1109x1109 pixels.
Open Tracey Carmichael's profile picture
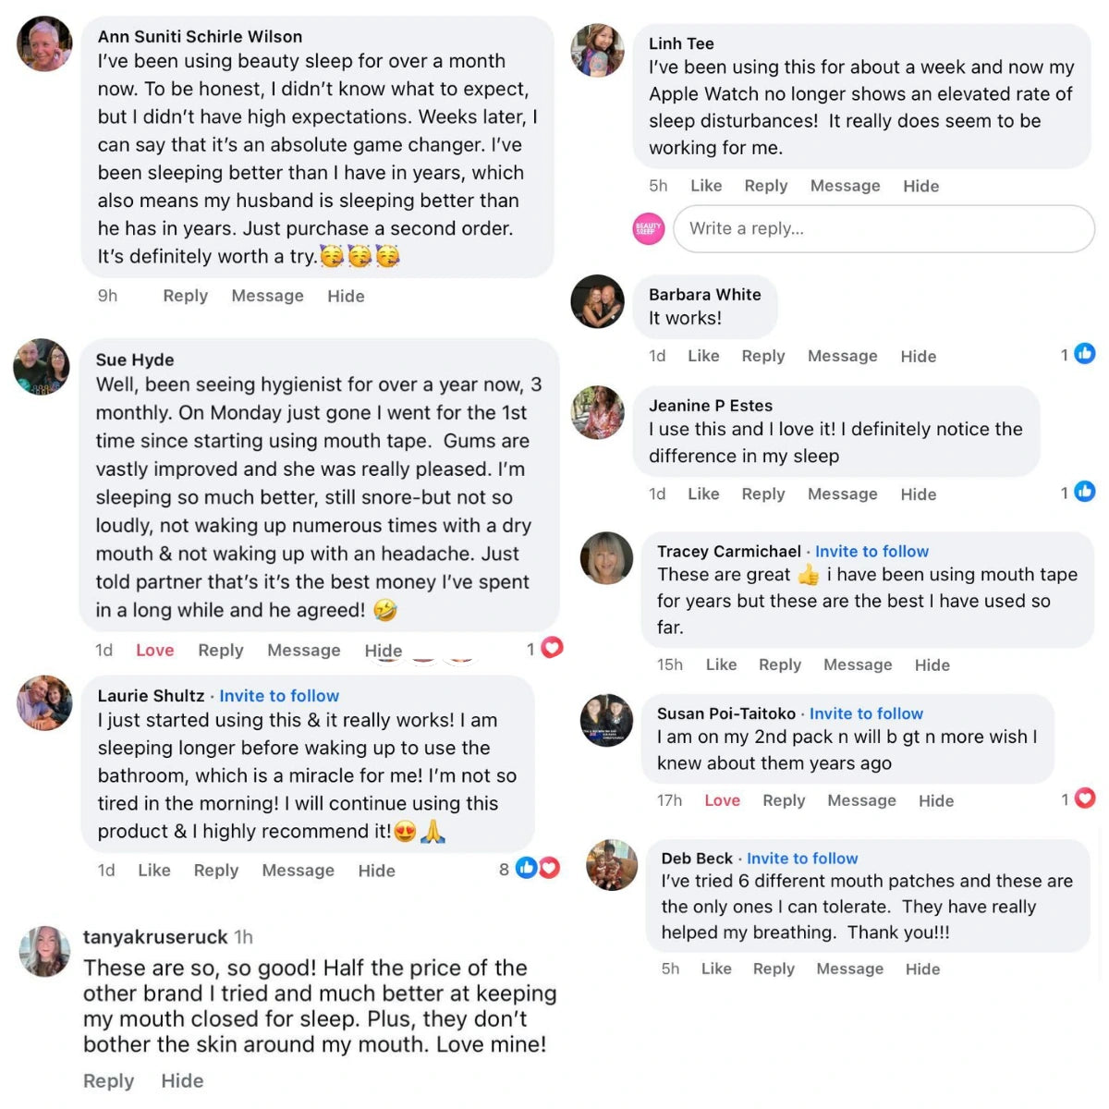[x=606, y=558]
